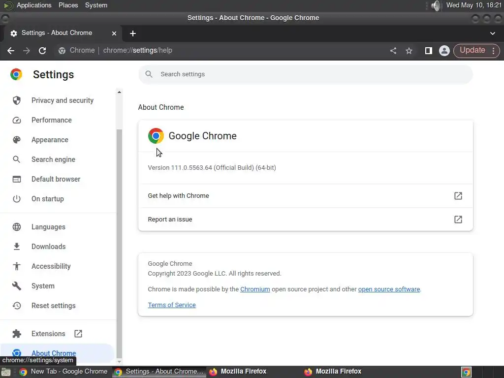Screen dimensions: 504x378
Task: Click the Default browser window icon
Action: pyautogui.click(x=17, y=179)
